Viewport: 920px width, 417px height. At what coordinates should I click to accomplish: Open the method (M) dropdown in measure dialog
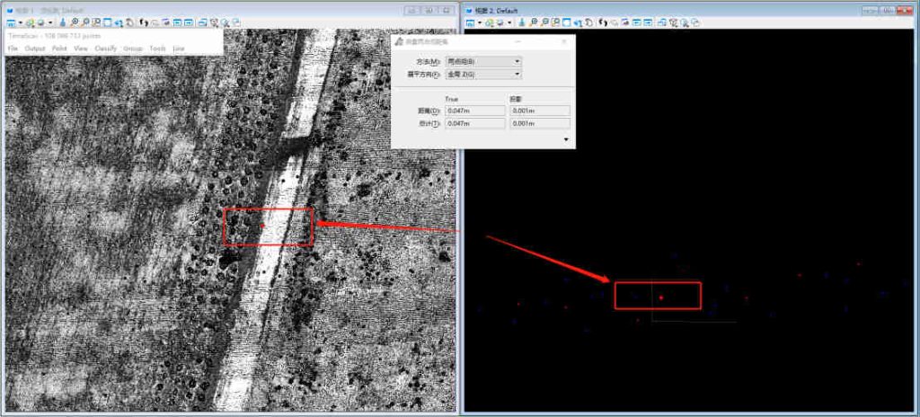pos(484,61)
